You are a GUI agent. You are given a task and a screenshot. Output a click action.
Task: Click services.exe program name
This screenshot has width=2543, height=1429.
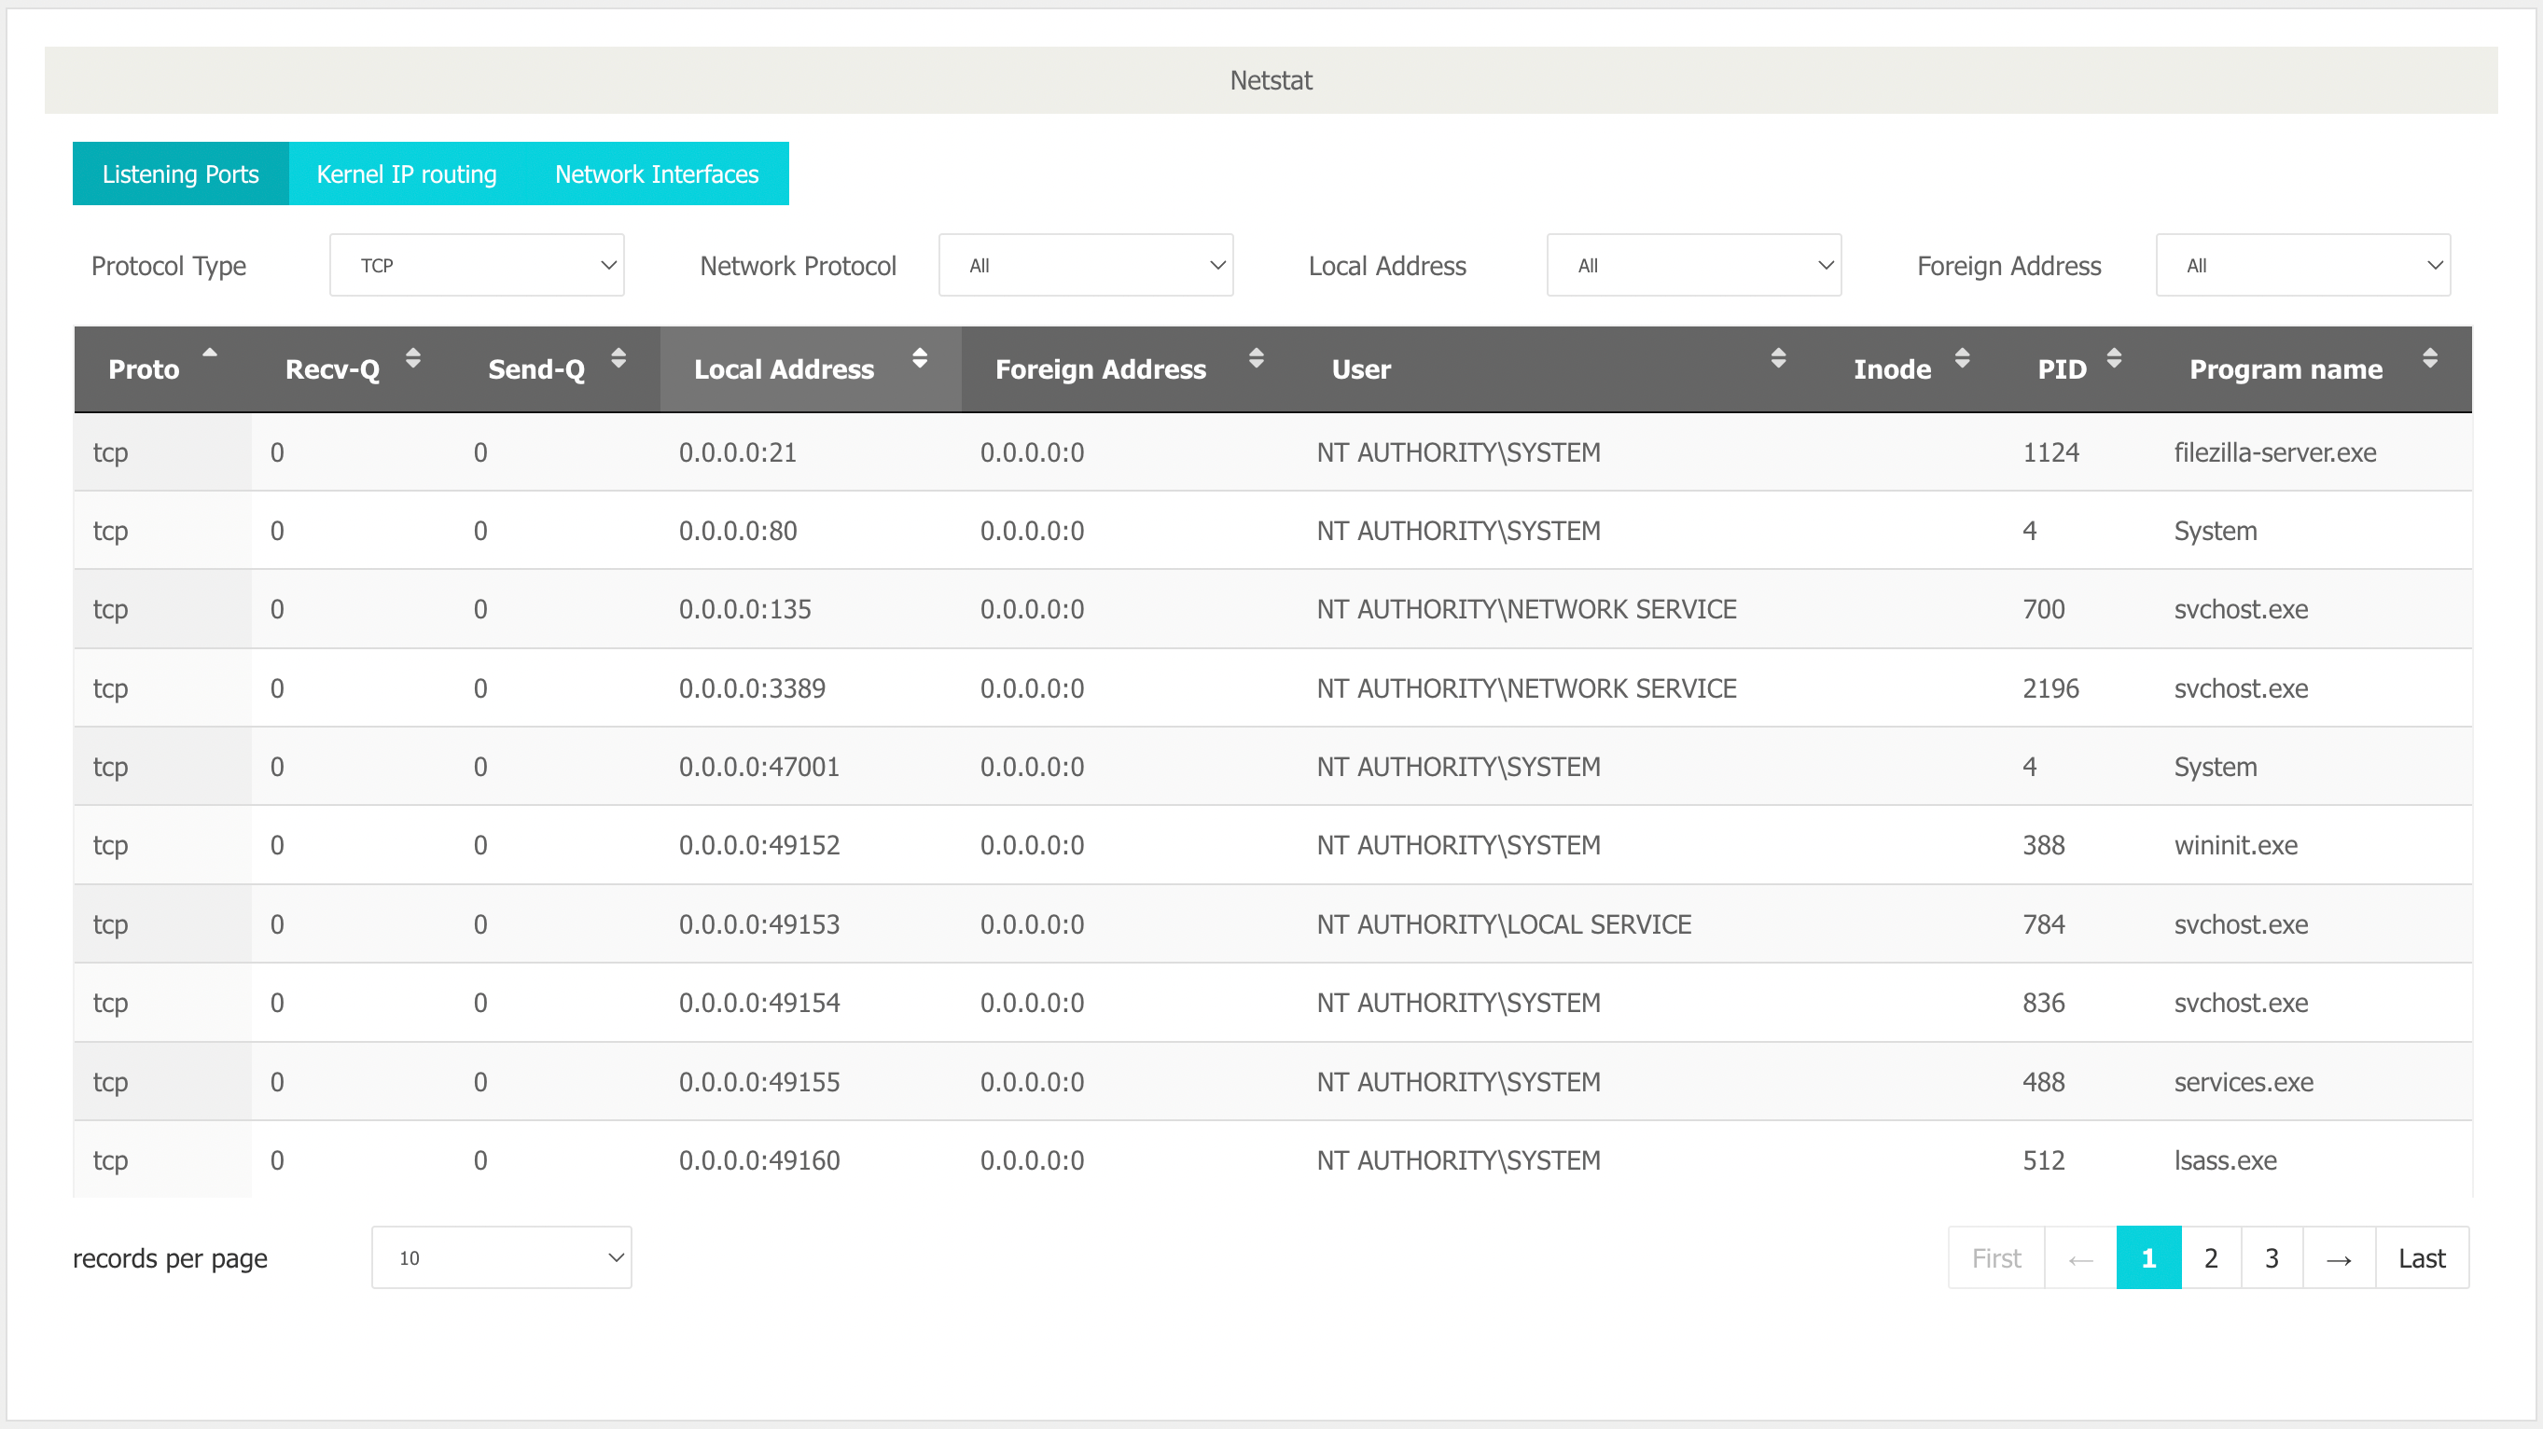(2244, 1083)
